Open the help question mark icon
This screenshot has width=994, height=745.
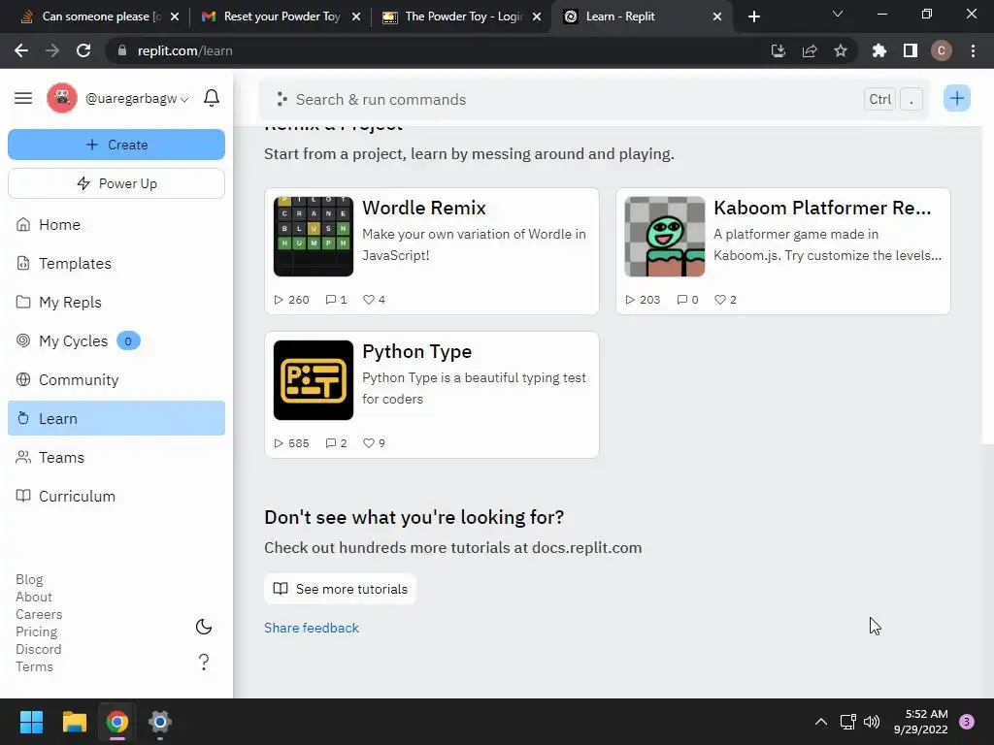[204, 662]
